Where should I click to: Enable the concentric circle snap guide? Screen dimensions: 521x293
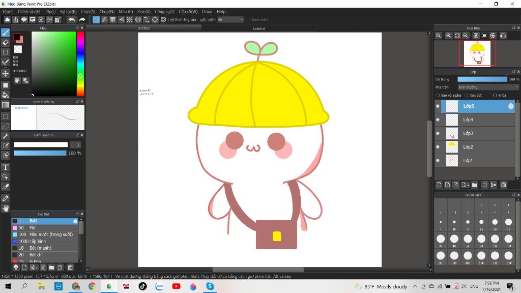[138, 20]
